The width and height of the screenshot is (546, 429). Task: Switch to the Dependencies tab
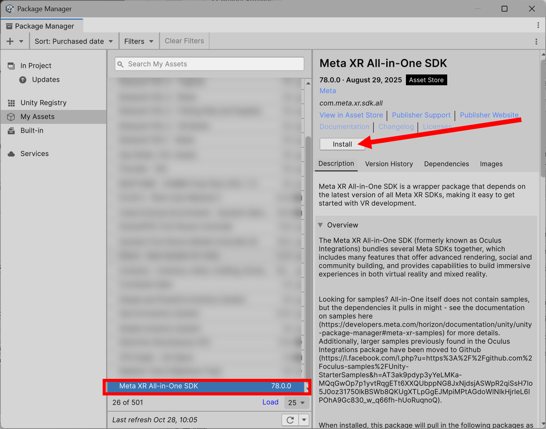coord(446,164)
